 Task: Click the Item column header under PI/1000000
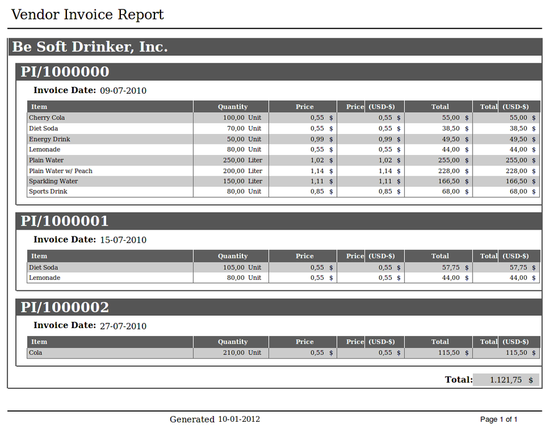39,107
